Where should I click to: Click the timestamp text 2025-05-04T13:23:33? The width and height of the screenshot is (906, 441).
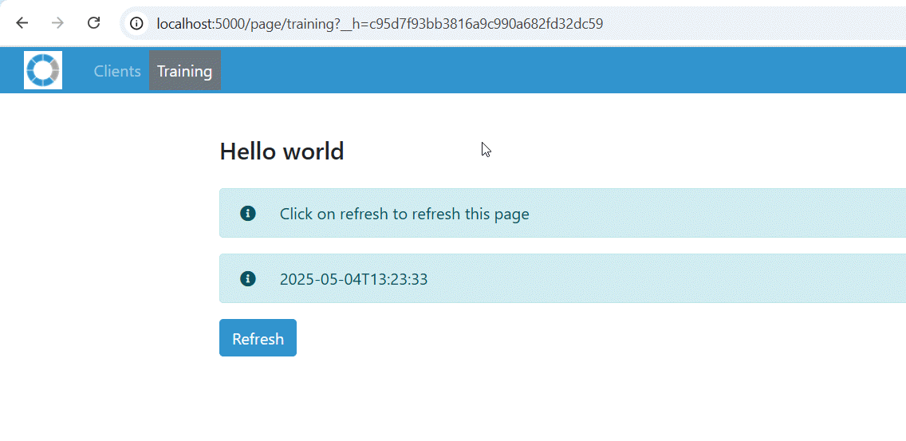353,279
